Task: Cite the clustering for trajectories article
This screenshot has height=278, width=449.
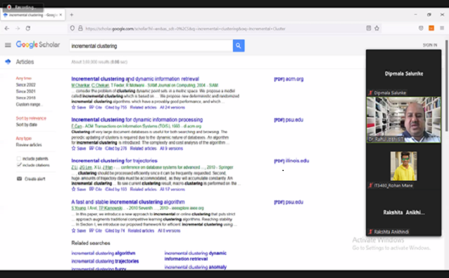Action: [96, 189]
